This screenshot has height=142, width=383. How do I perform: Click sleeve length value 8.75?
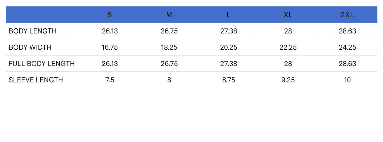coord(228,80)
